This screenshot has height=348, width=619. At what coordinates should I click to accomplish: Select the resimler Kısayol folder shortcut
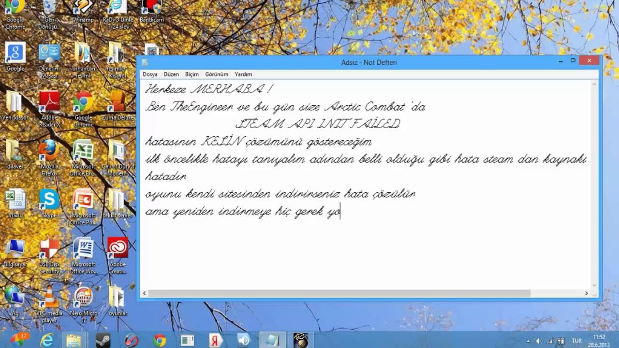coord(116,61)
